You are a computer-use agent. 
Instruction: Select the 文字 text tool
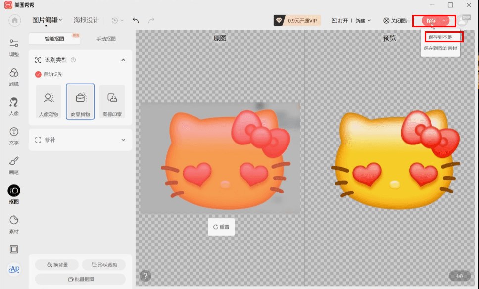pos(14,136)
